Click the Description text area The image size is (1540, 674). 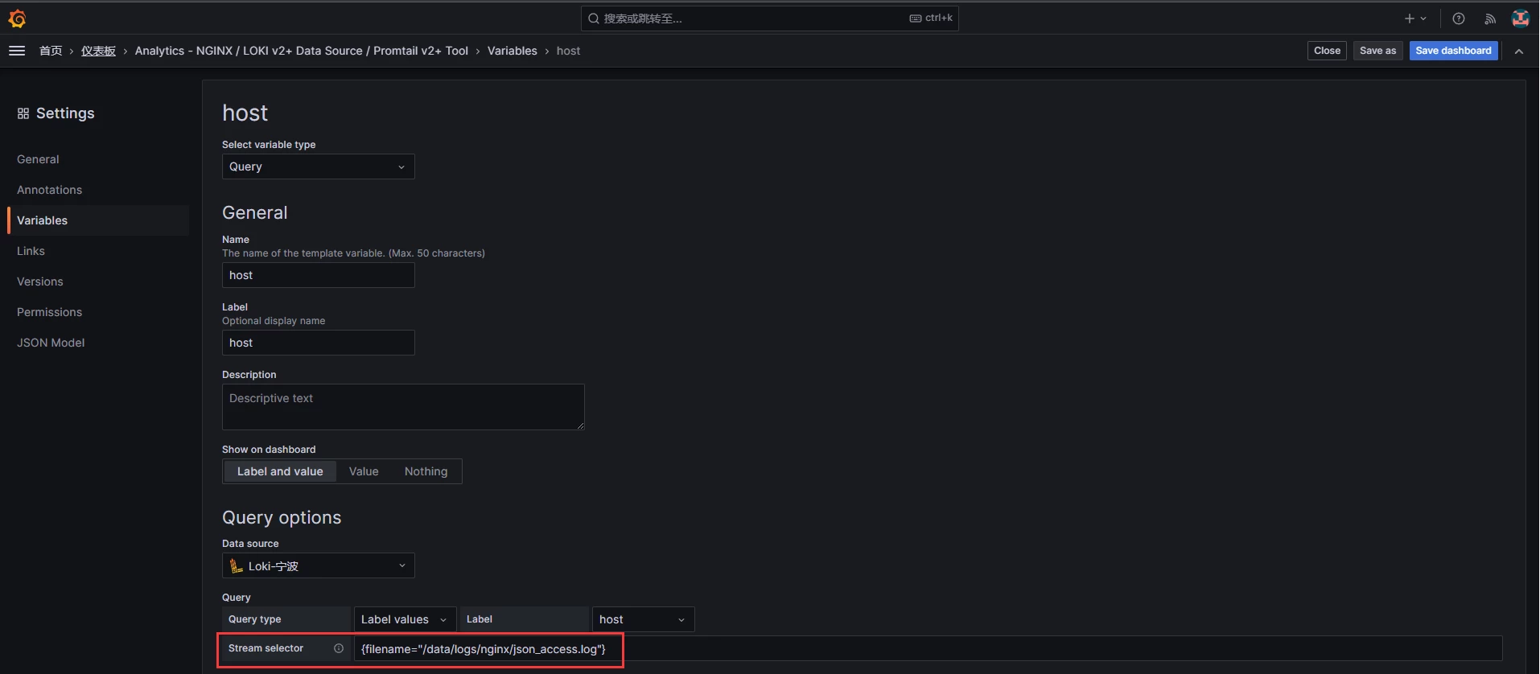click(402, 406)
